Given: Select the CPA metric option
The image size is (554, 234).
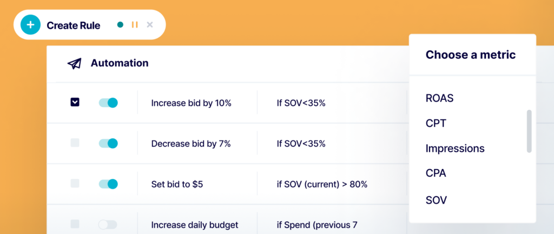Looking at the screenshot, I should pos(436,173).
